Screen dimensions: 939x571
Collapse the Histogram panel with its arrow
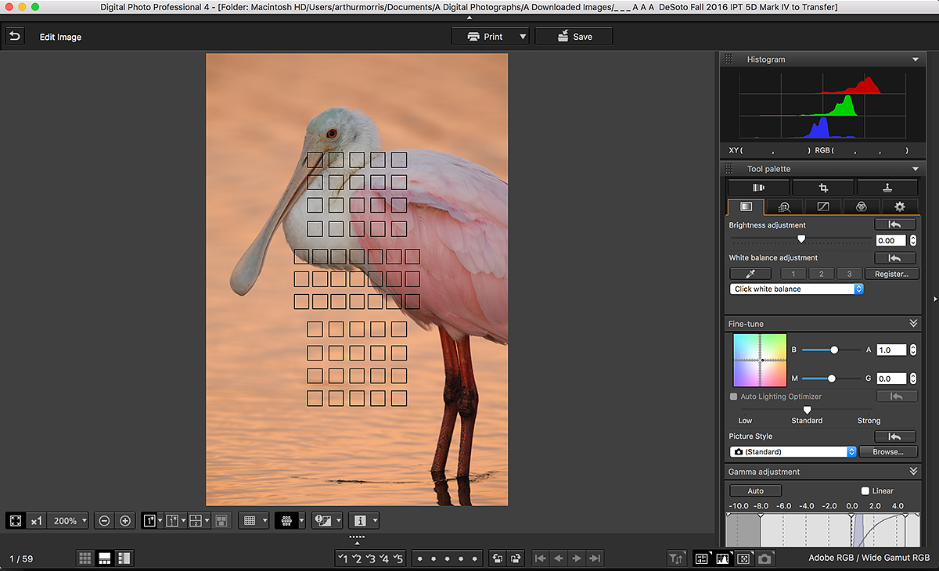(916, 59)
